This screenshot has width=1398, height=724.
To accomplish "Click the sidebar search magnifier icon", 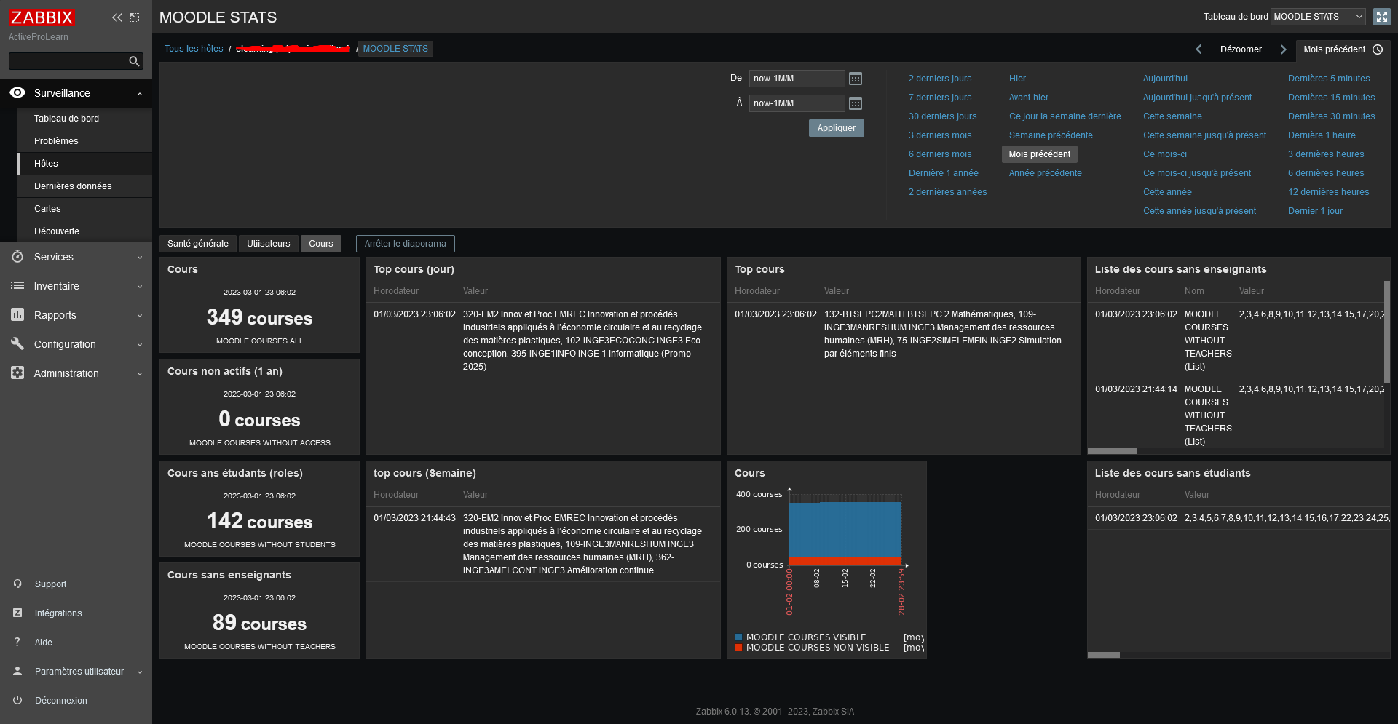I will [134, 62].
